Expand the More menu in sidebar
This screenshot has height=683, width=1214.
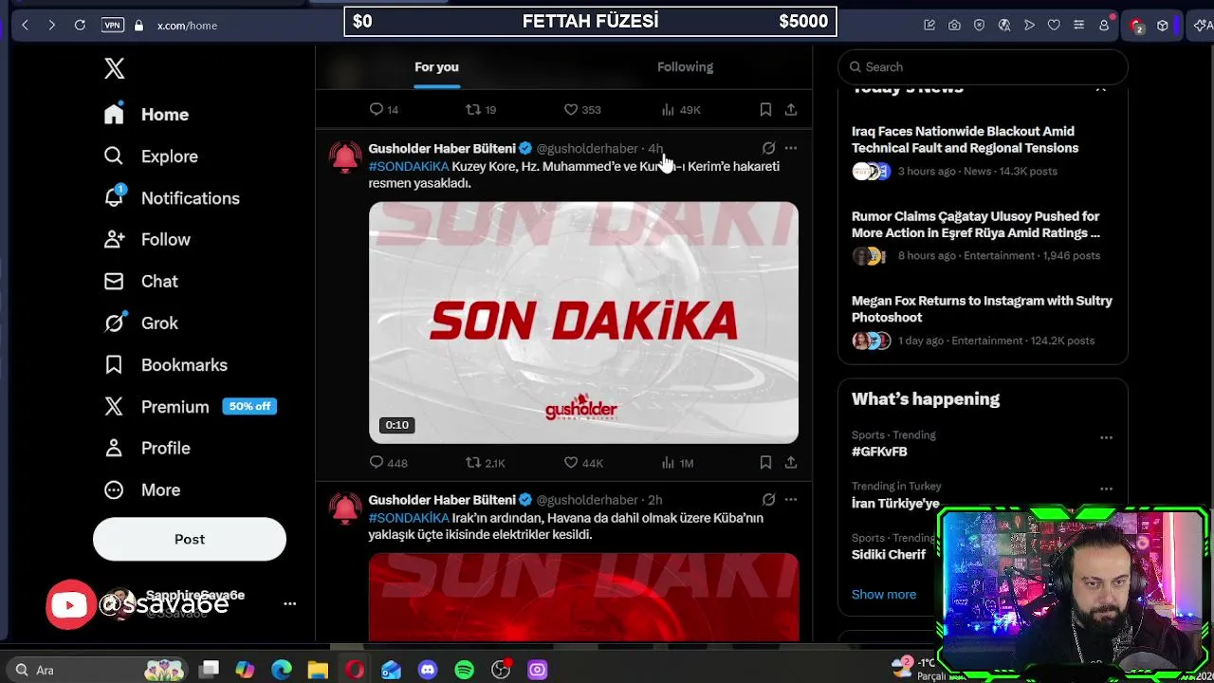[x=142, y=489]
